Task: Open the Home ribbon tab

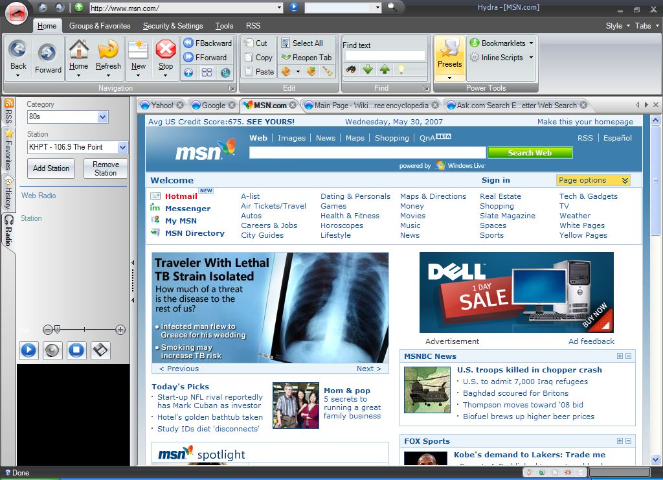Action: point(47,26)
